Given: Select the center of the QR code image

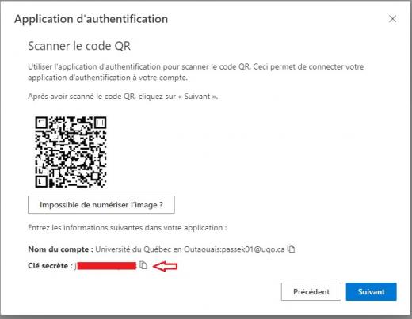Looking at the screenshot, I should point(71,152).
